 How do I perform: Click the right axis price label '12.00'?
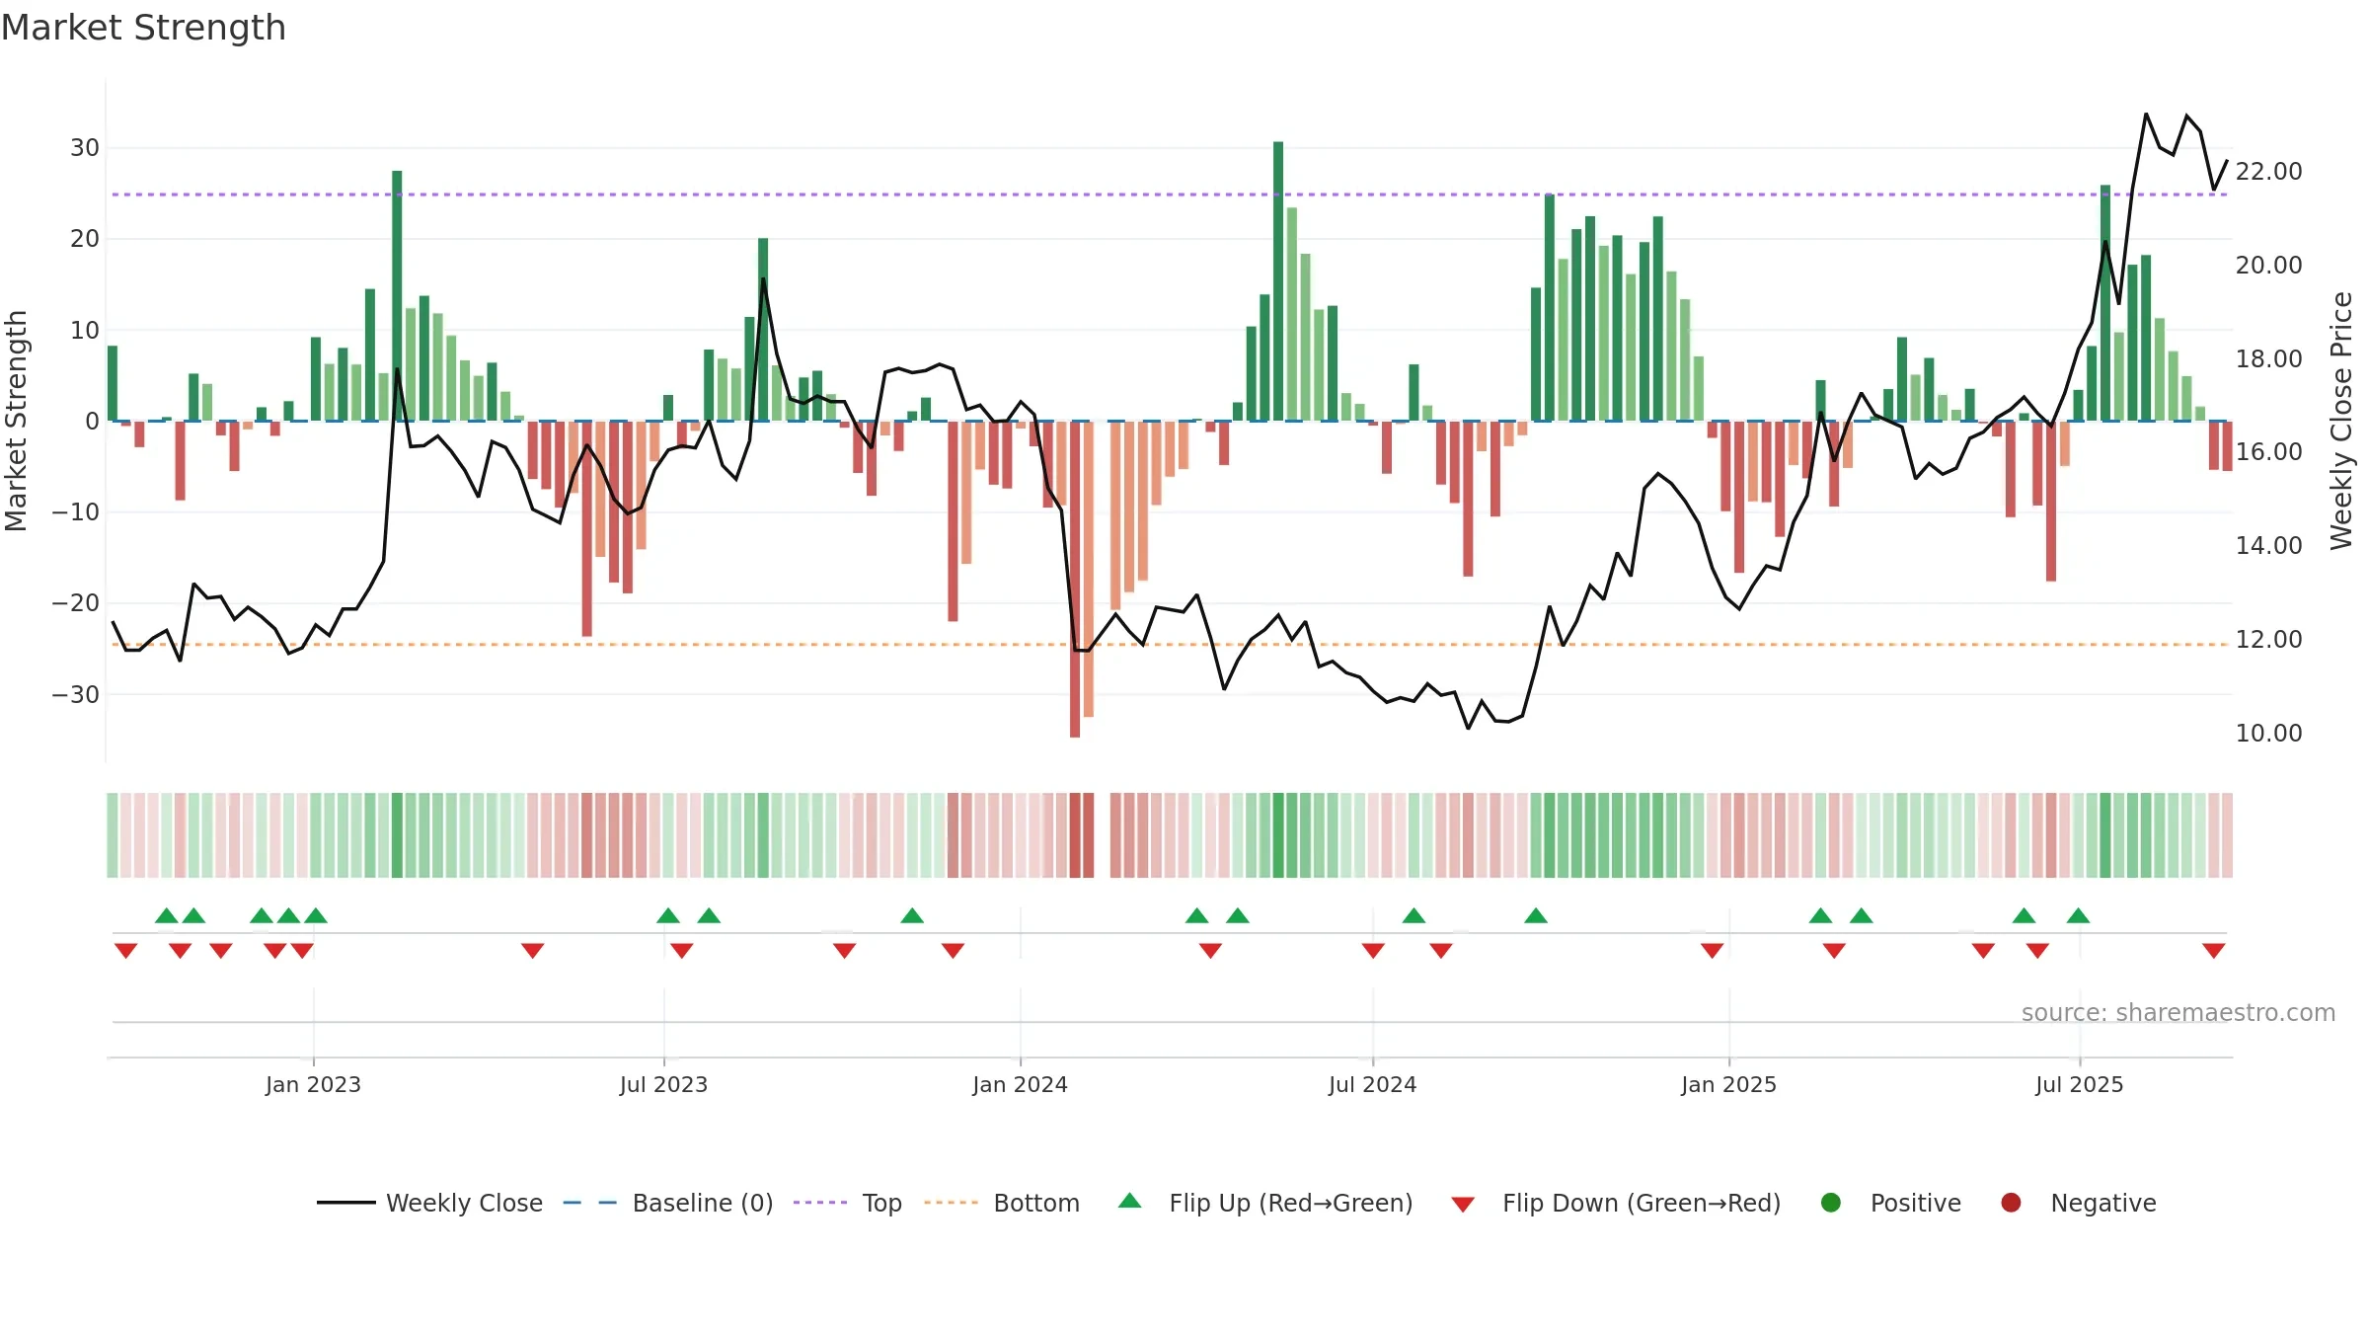click(2268, 639)
